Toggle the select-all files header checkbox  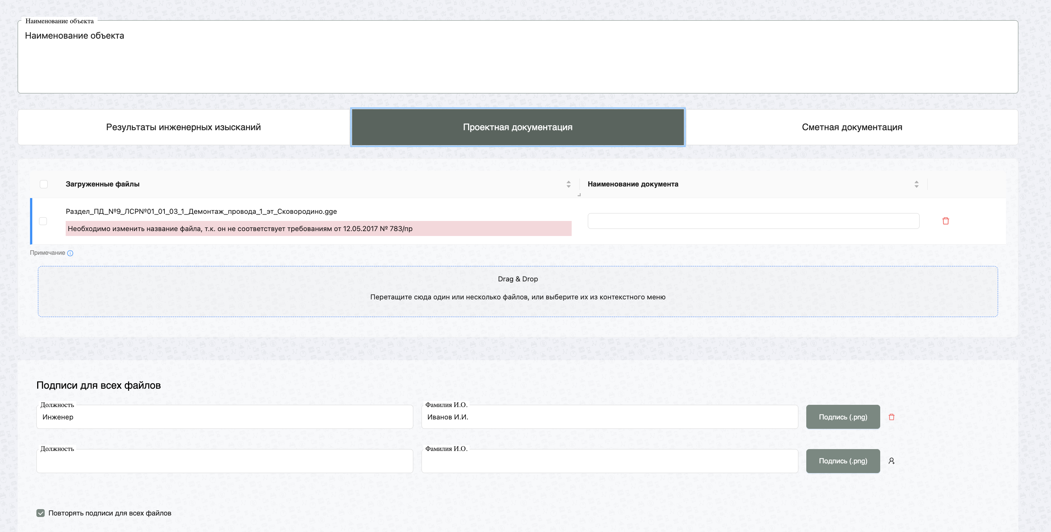click(x=44, y=184)
